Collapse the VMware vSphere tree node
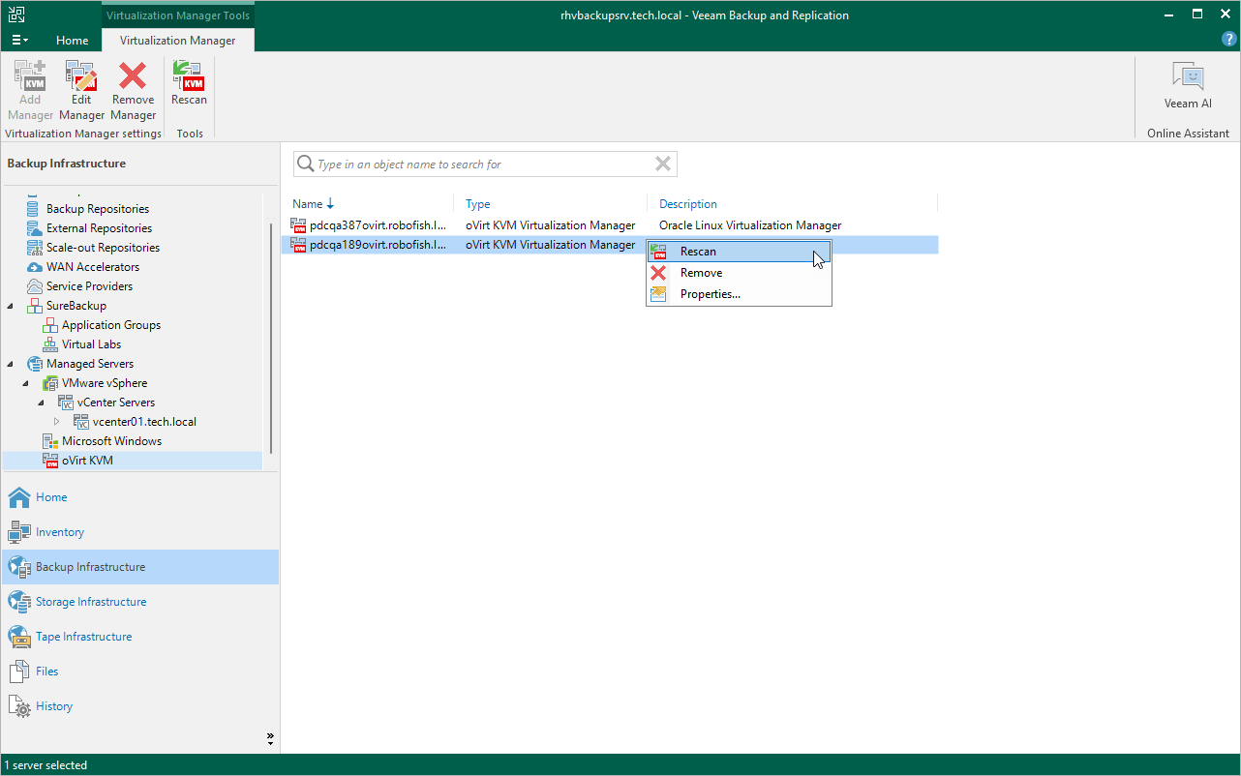 pyautogui.click(x=26, y=383)
